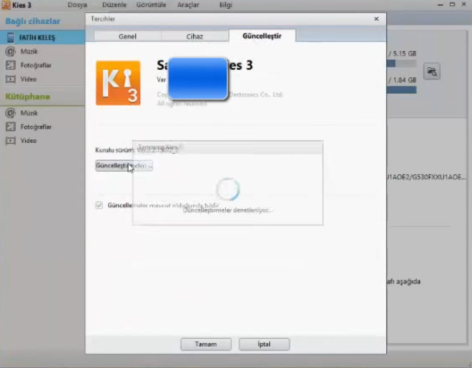The image size is (472, 368).
Task: Click the folder search icon beside storage bars
Action: point(432,72)
